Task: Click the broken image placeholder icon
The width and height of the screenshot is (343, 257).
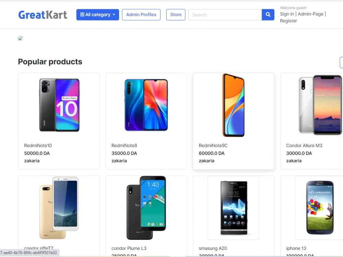Action: pyautogui.click(x=20, y=38)
